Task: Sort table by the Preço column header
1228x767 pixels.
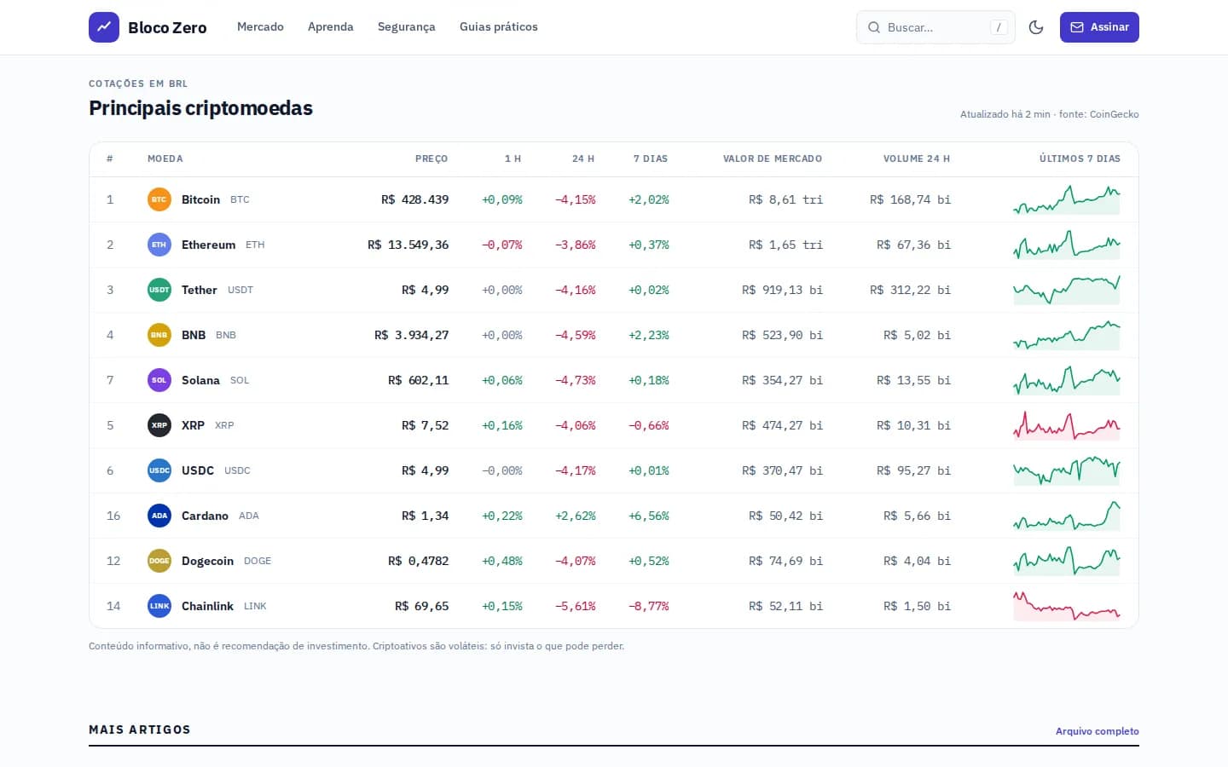Action: pos(432,159)
